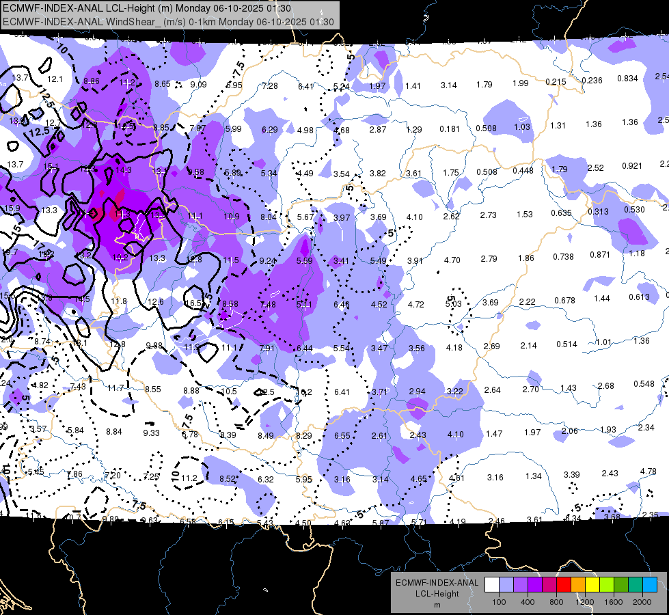The image size is (669, 615).
Task: Select the light blue legend swatch
Action: coord(506,585)
